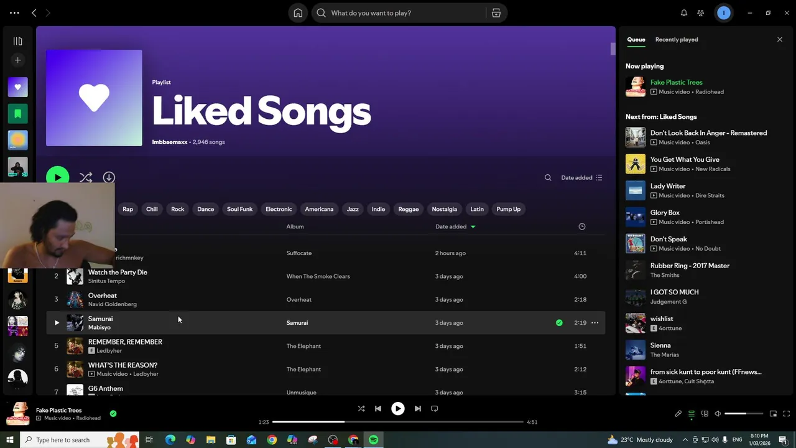The width and height of the screenshot is (796, 448).
Task: Toggle the Rap genre filter chip
Action: pyautogui.click(x=127, y=209)
